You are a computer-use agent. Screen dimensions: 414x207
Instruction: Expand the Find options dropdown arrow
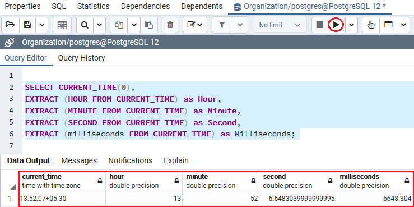(99, 25)
